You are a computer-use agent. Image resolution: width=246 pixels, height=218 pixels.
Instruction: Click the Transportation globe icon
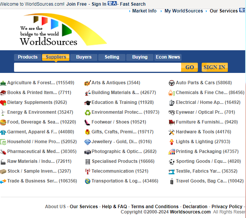click(88, 181)
